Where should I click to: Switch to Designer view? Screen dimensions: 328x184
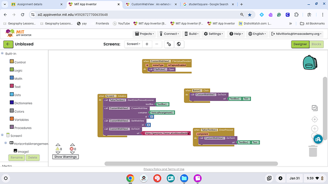pyautogui.click(x=300, y=44)
